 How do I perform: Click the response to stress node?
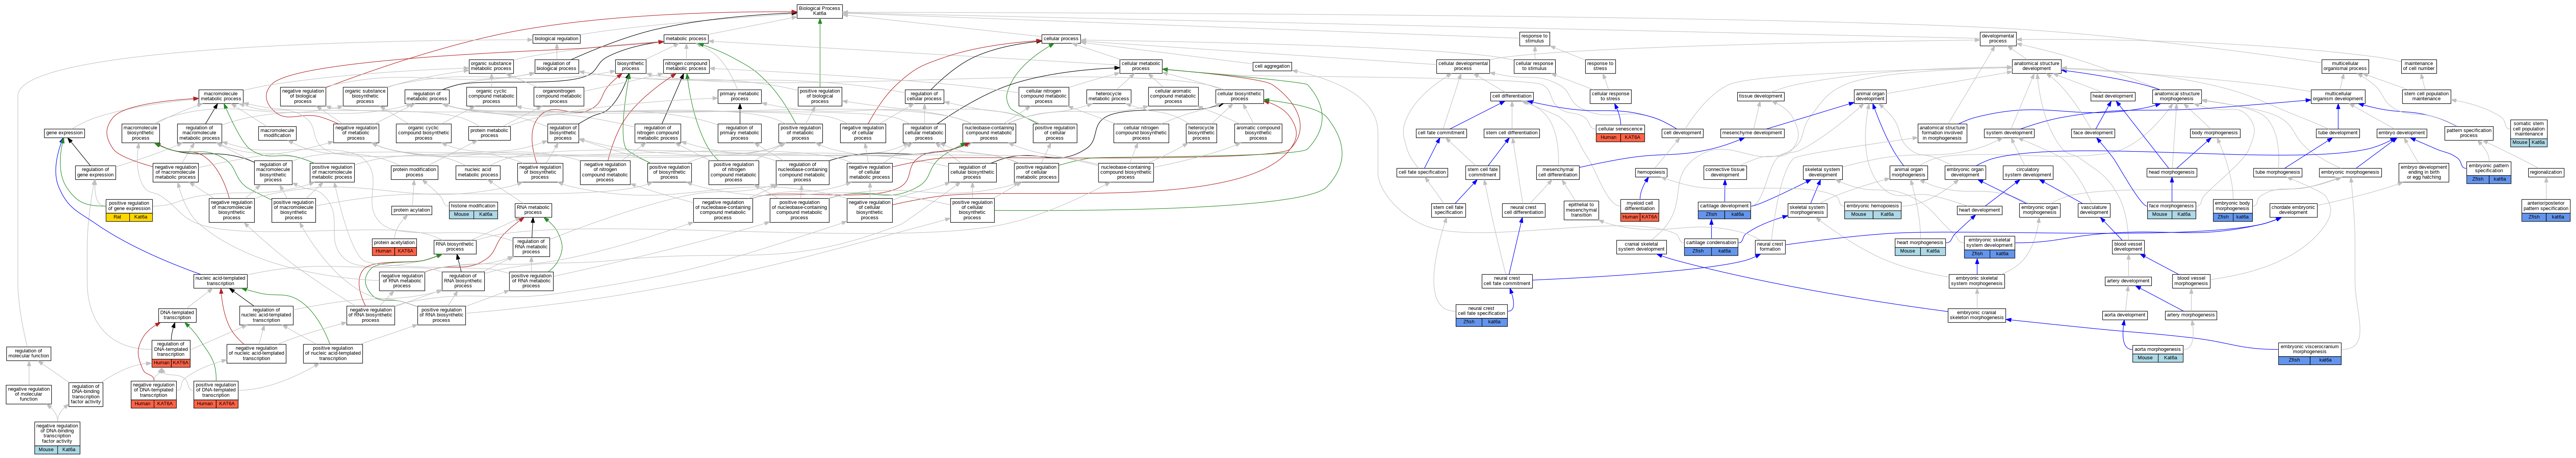pos(1599,66)
